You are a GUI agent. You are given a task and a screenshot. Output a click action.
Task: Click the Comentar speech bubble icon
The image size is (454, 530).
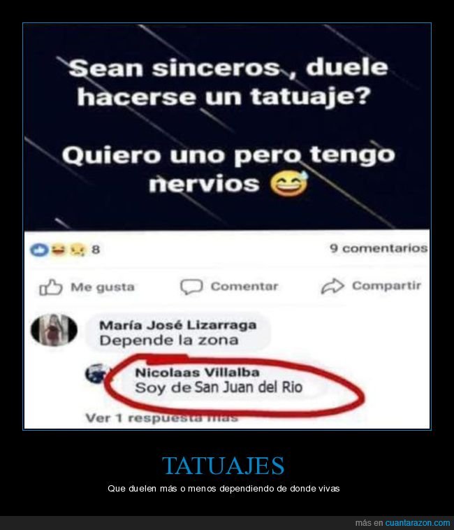tap(191, 287)
